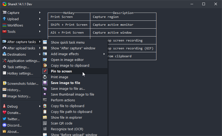222x136 pixels.
Task: Click the Task settings gear icon
Action: [4, 67]
